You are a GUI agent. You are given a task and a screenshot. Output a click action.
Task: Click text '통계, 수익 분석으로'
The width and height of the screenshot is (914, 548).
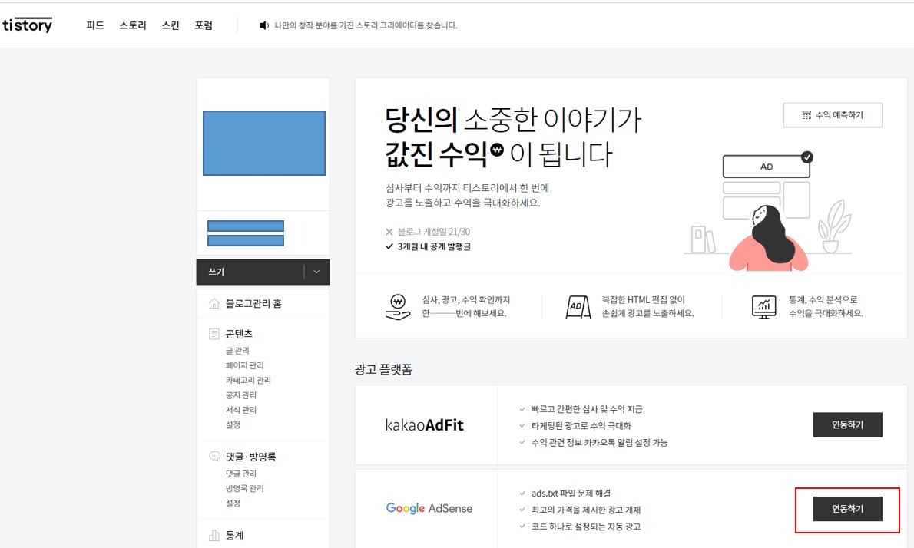(x=823, y=300)
